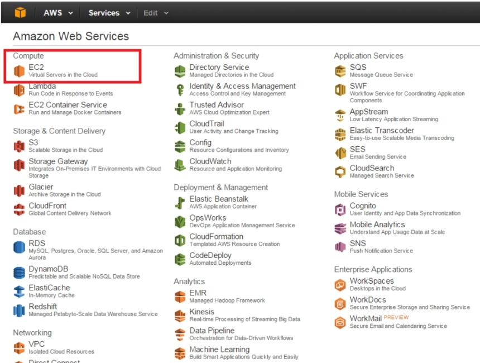Open the Elastic Beanstalk link
Viewport: 480px width, 363px height.
pos(219,199)
